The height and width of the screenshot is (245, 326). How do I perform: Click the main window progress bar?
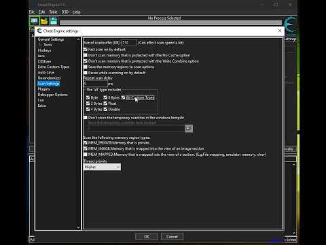pyautogui.click(x=170, y=22)
